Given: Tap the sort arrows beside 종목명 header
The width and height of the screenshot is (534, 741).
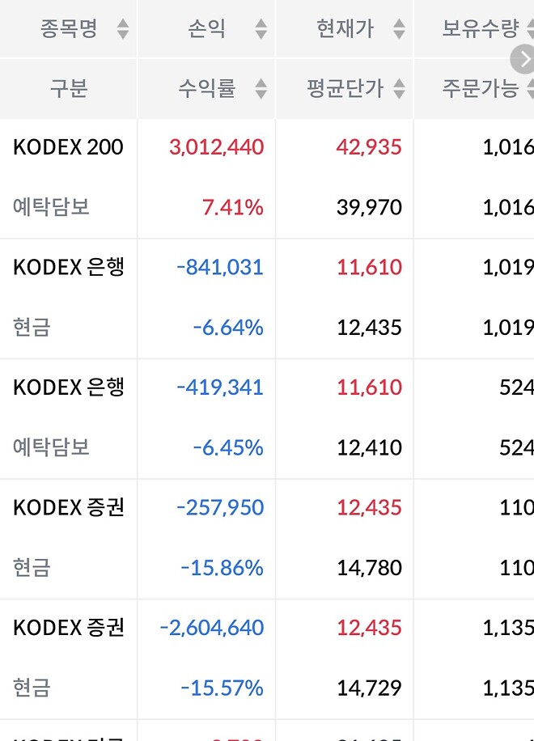Looking at the screenshot, I should coord(121,27).
